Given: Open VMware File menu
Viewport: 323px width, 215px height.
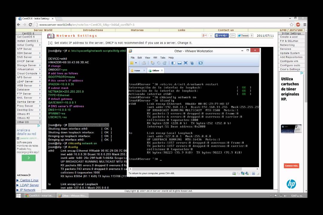Looking at the screenshot, I should 133,58.
